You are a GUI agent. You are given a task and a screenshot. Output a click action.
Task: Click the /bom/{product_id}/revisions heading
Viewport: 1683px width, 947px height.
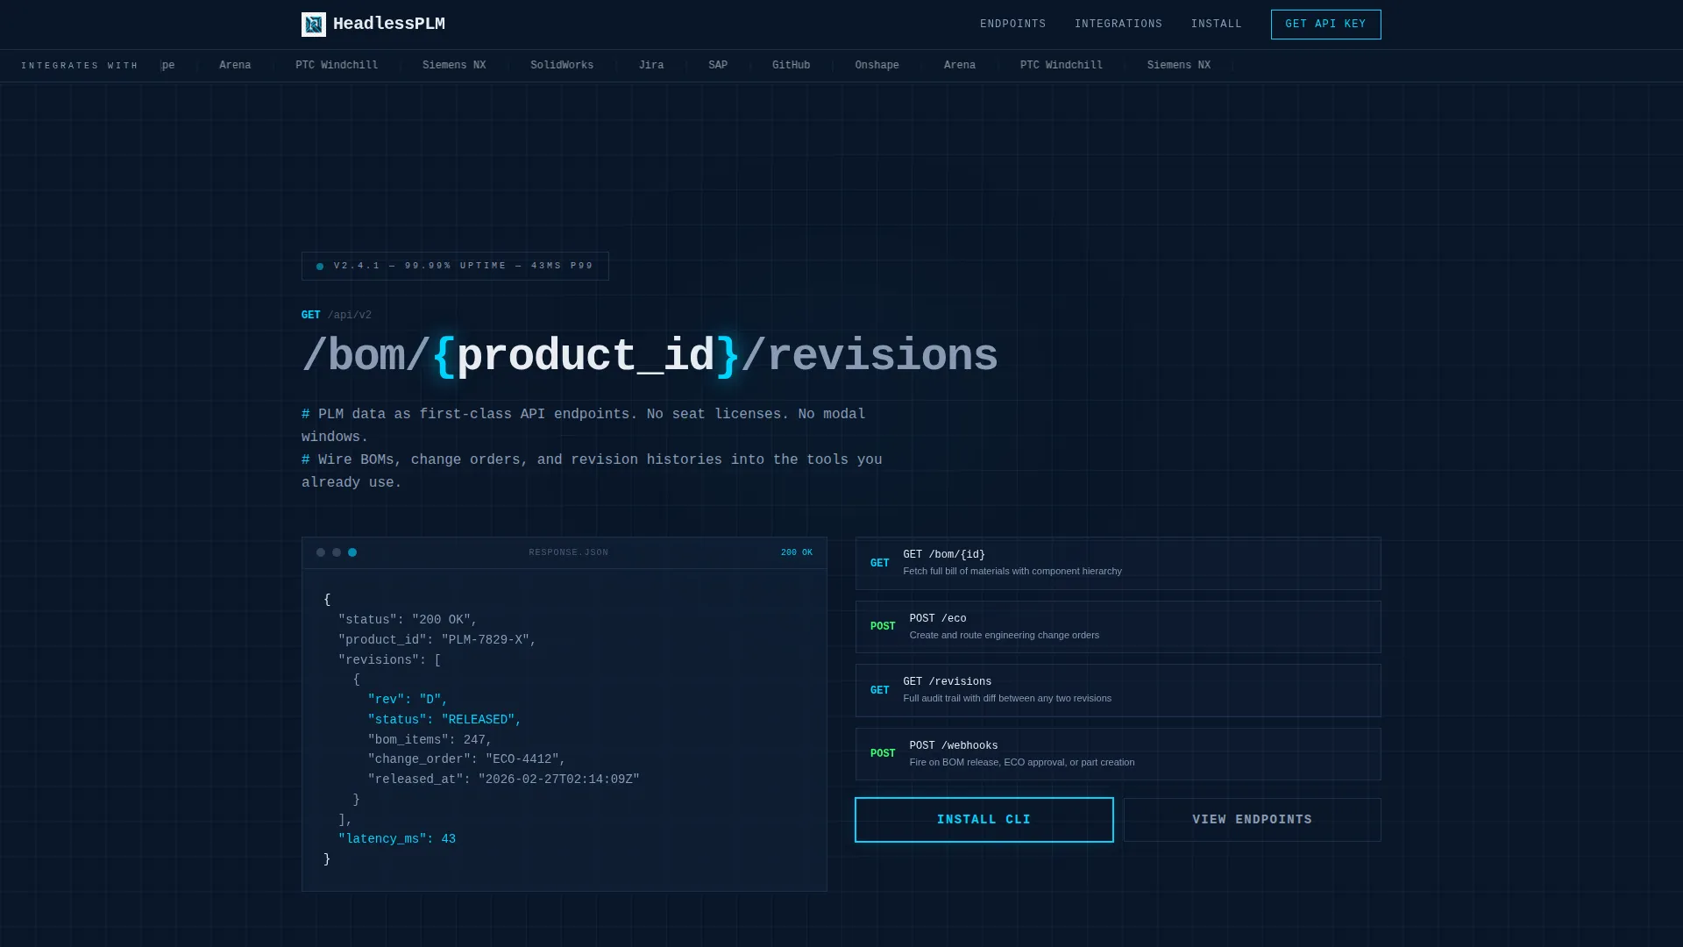pyautogui.click(x=650, y=356)
